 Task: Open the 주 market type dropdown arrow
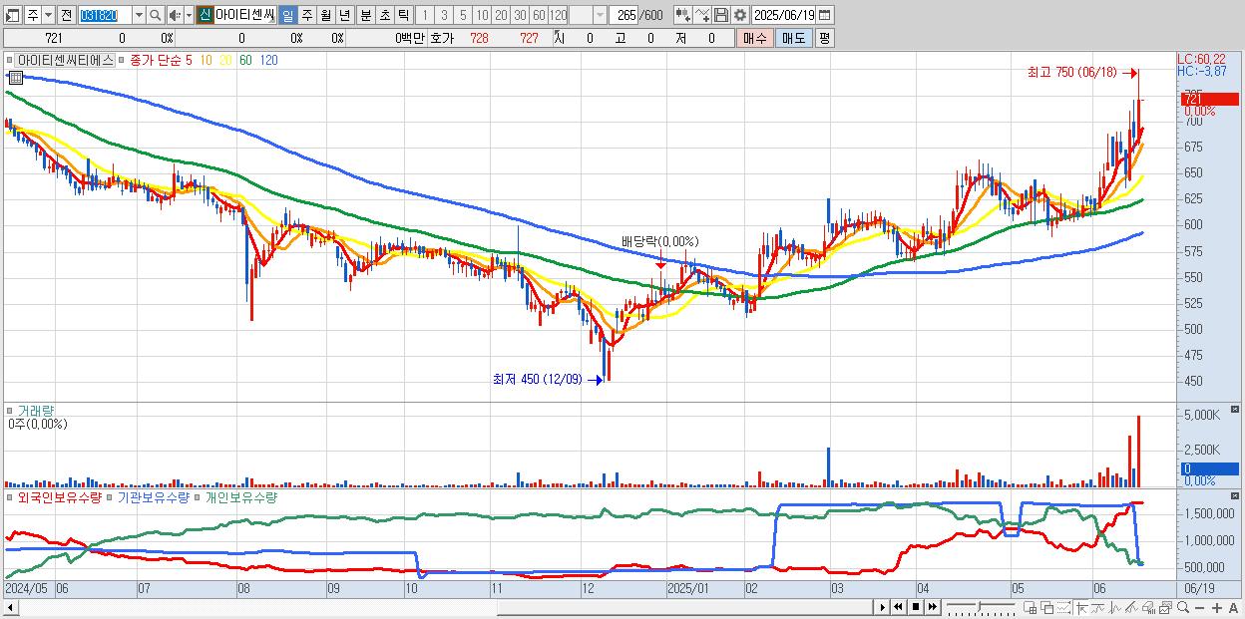[x=48, y=15]
